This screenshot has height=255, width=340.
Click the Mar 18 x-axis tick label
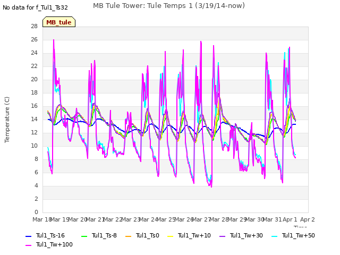tap(41, 219)
